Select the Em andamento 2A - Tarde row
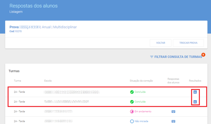Screen dimensions: 211x124 pos(106,111)
